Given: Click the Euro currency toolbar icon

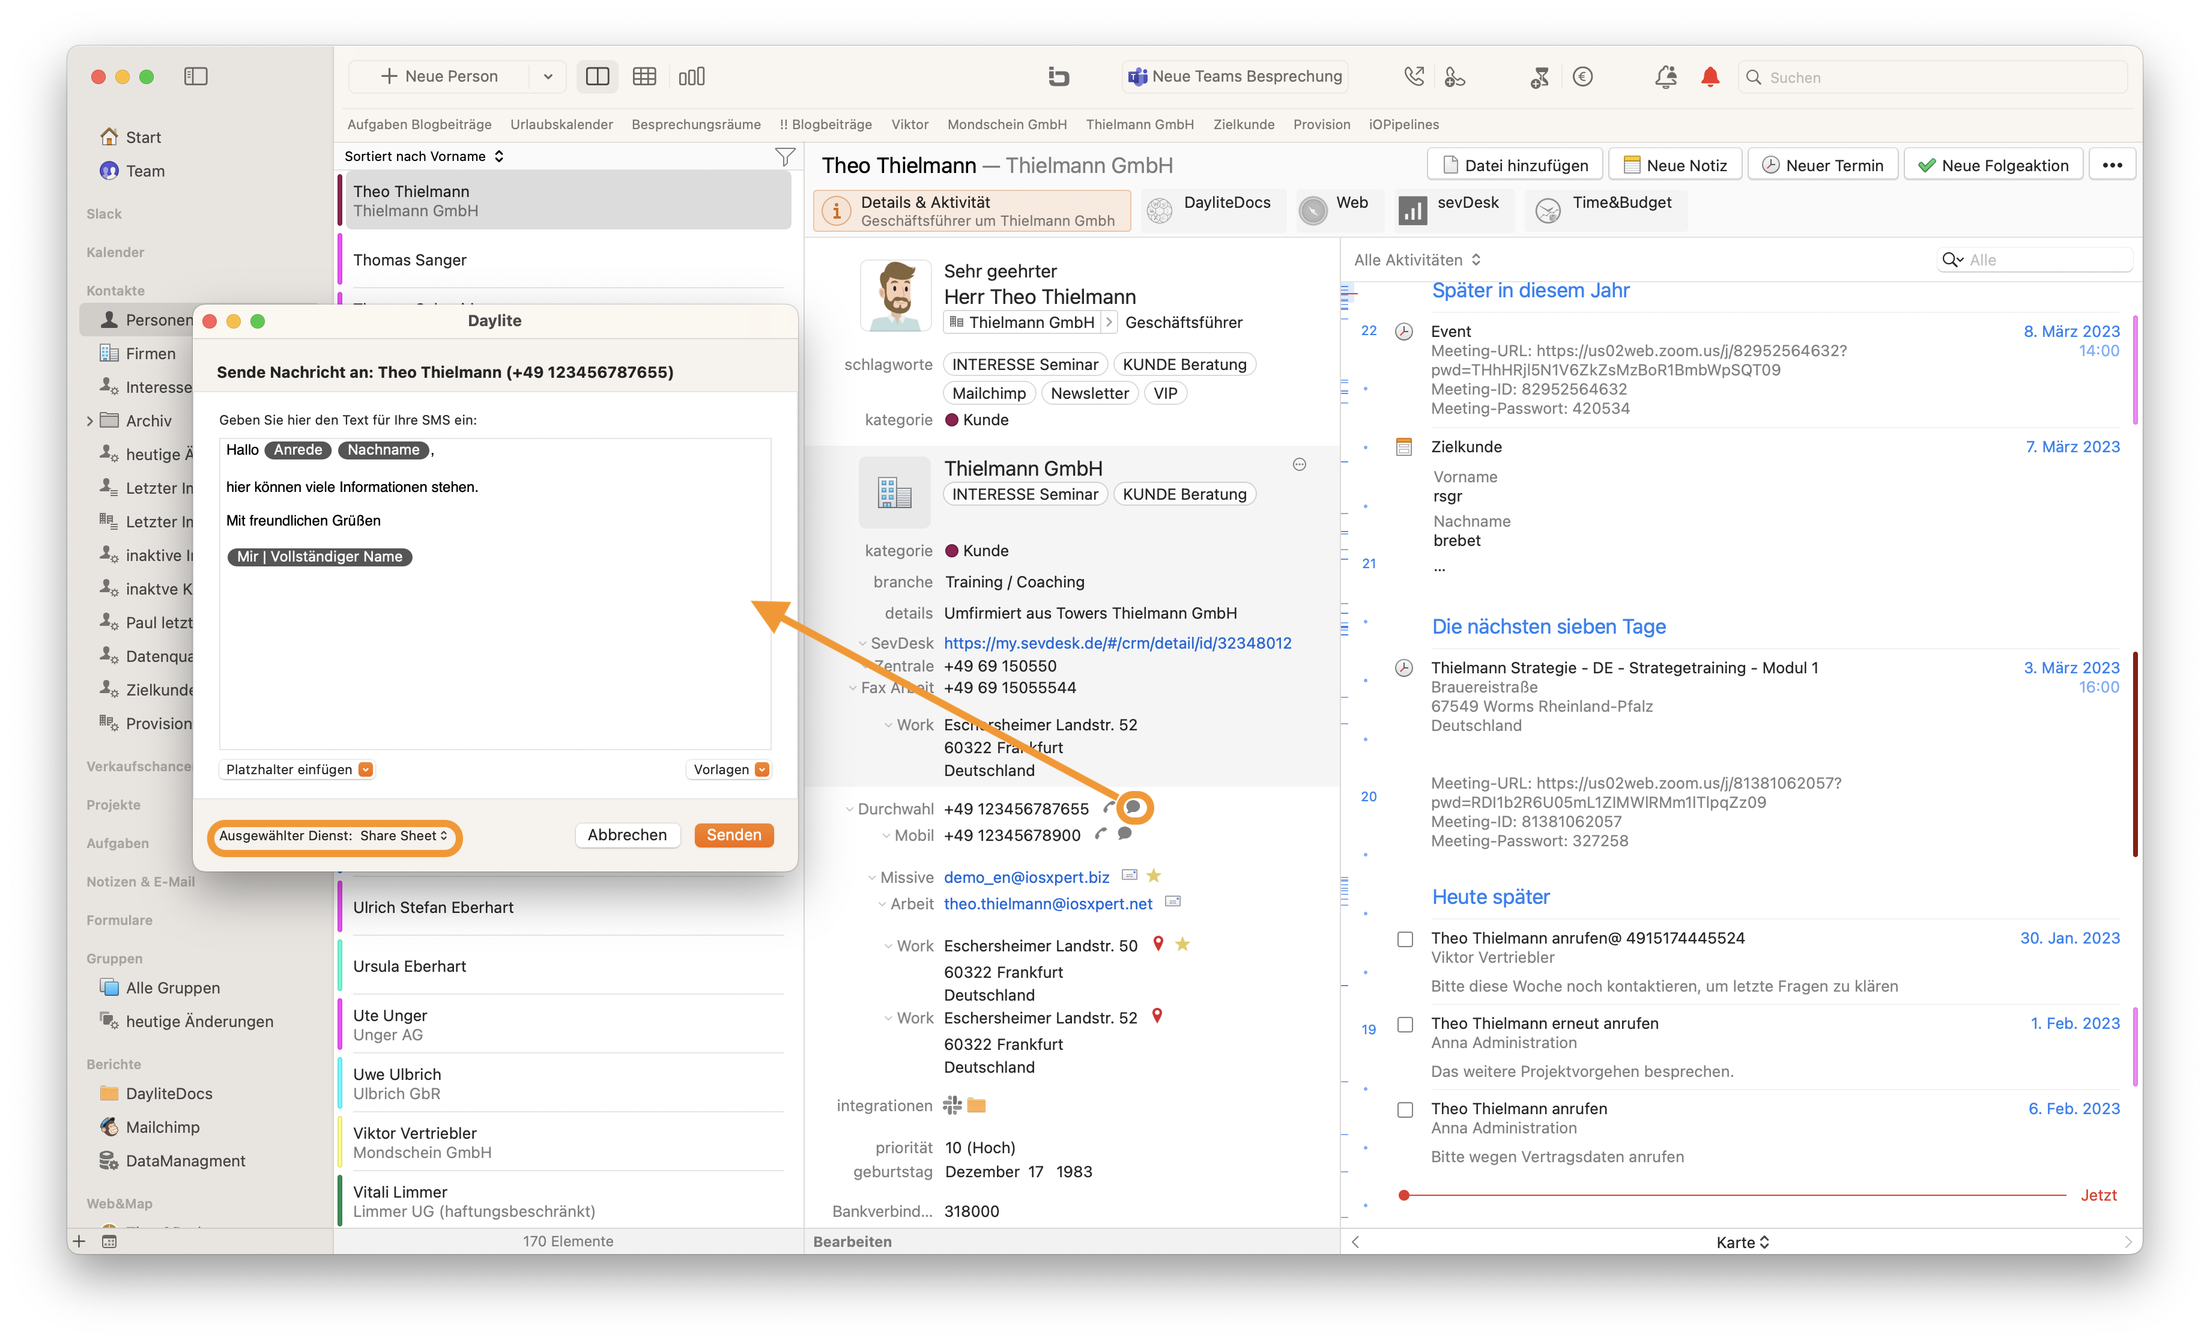Looking at the screenshot, I should point(1583,76).
